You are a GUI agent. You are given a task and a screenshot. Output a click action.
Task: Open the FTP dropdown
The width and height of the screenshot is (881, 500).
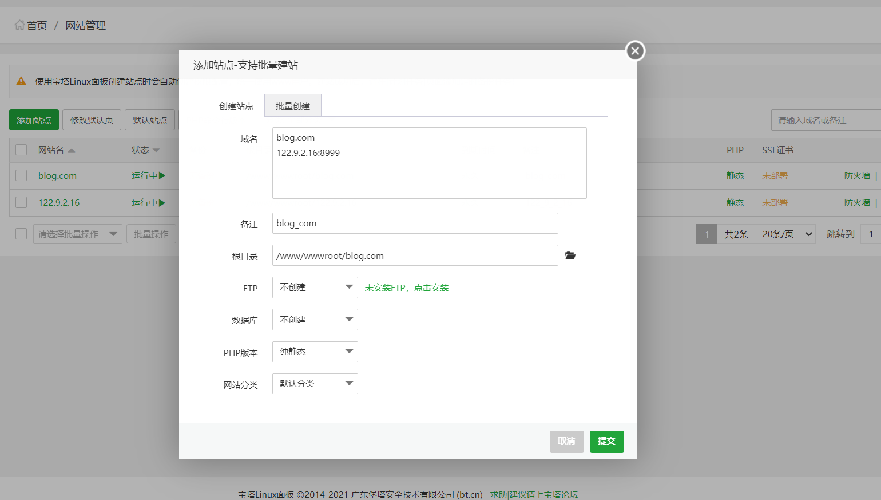coord(315,287)
